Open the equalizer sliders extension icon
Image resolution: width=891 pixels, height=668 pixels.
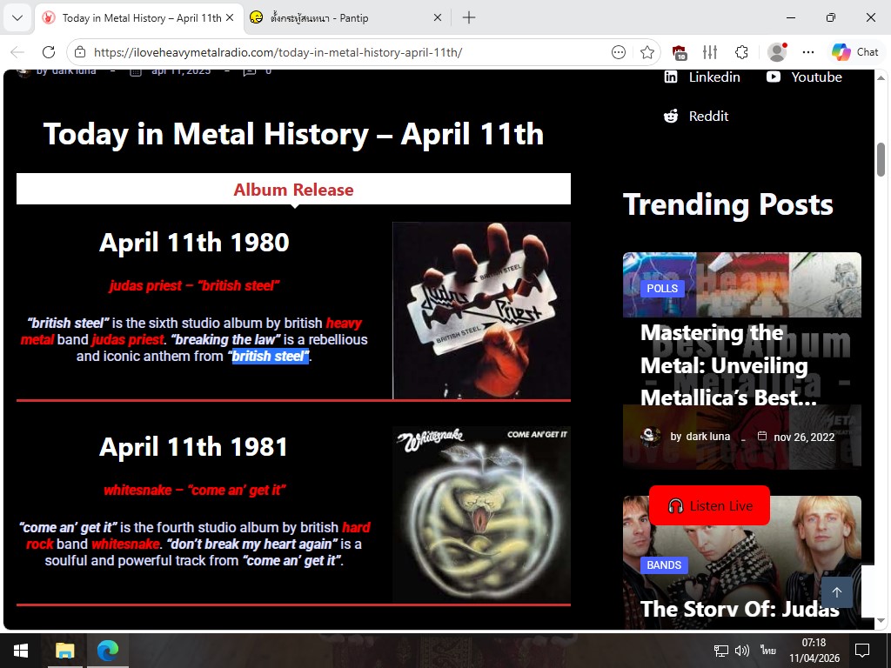coord(710,52)
